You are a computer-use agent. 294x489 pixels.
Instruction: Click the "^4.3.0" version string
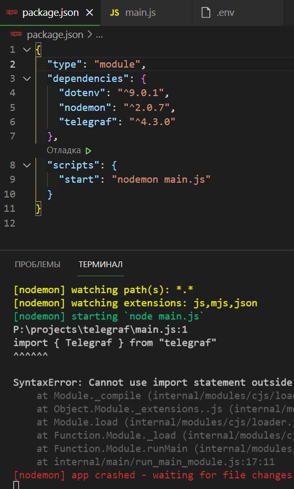(152, 121)
